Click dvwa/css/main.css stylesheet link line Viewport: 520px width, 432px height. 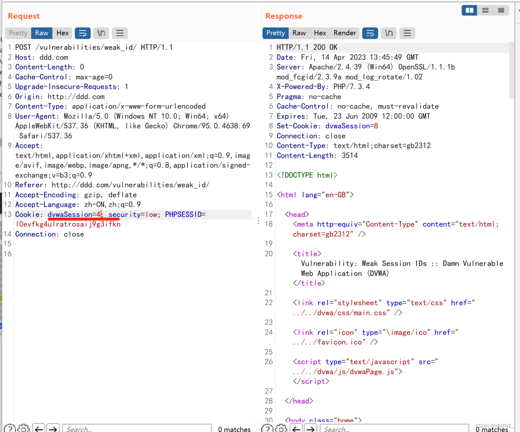[x=348, y=313]
